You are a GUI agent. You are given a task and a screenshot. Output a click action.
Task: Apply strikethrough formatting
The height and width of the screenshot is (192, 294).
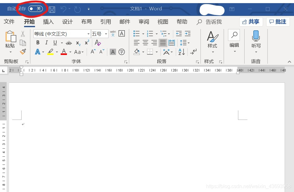68,43
